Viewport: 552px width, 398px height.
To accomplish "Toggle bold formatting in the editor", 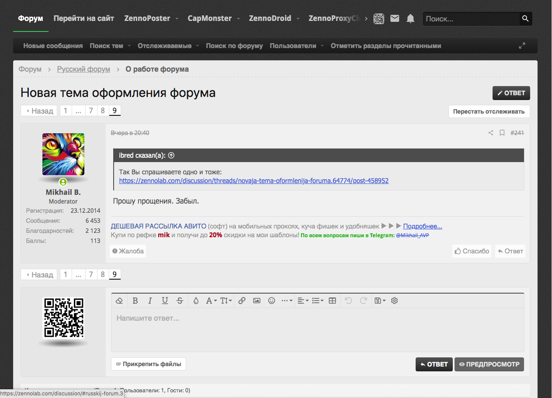I will click(135, 301).
